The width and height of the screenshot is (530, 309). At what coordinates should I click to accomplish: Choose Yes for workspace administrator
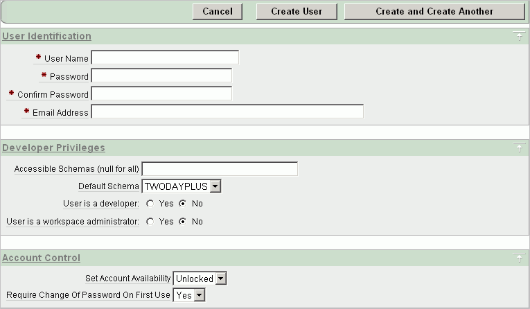(150, 222)
